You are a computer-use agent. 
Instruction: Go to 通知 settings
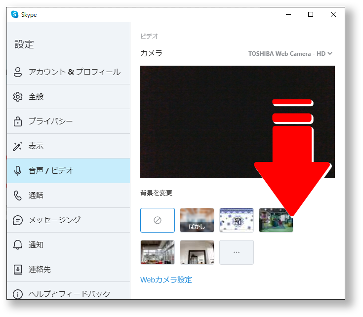(69, 245)
